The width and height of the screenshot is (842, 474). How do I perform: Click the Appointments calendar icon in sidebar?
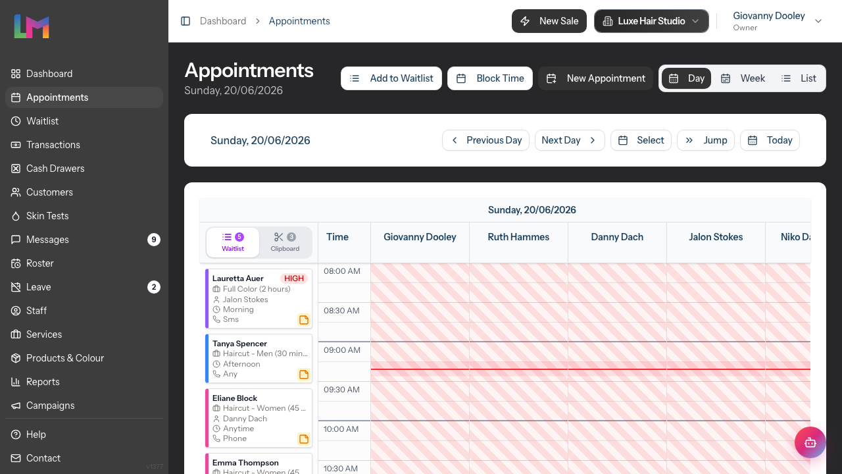[x=16, y=97]
